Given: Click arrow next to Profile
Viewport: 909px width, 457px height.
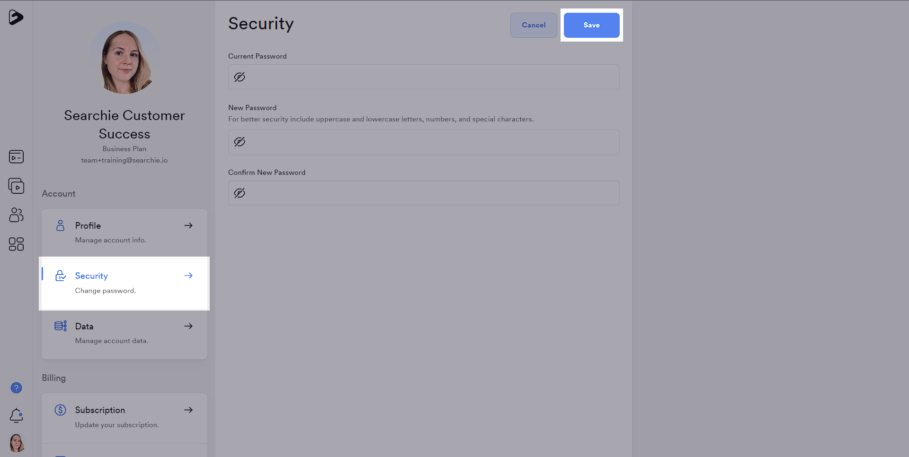Looking at the screenshot, I should point(188,225).
